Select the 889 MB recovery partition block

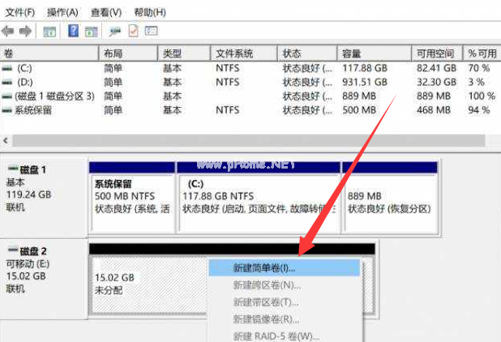389,201
